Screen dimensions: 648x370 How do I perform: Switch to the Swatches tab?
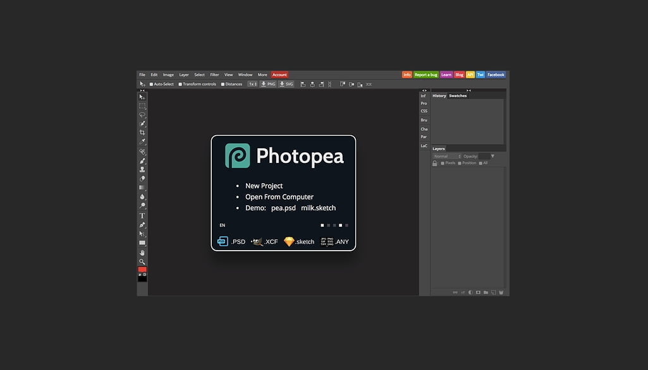click(458, 96)
